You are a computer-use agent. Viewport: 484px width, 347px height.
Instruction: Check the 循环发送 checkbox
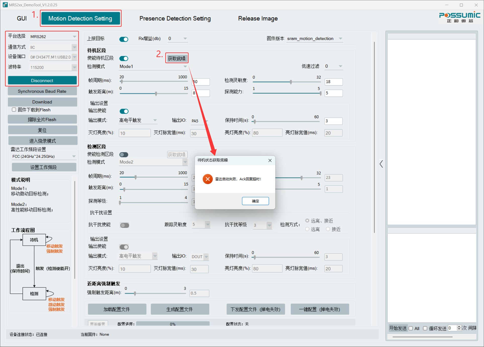coord(425,328)
